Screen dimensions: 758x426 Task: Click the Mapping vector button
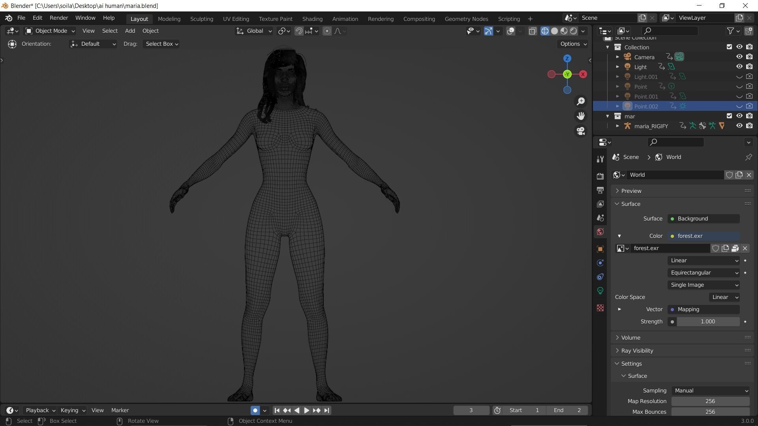(704, 309)
